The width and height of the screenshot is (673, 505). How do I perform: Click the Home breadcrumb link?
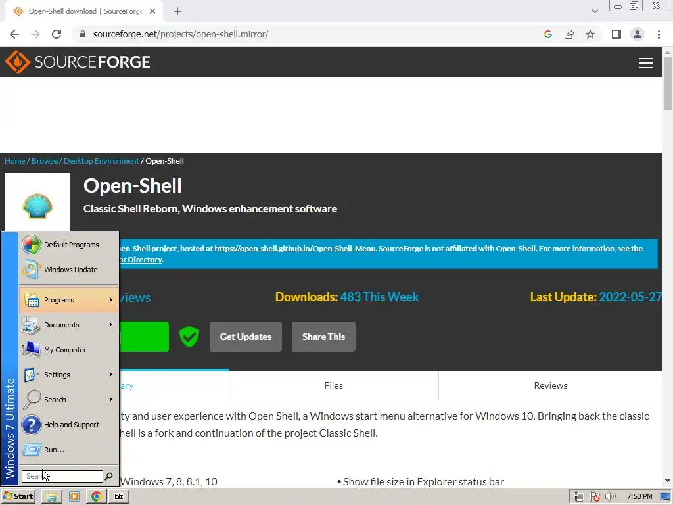[15, 161]
